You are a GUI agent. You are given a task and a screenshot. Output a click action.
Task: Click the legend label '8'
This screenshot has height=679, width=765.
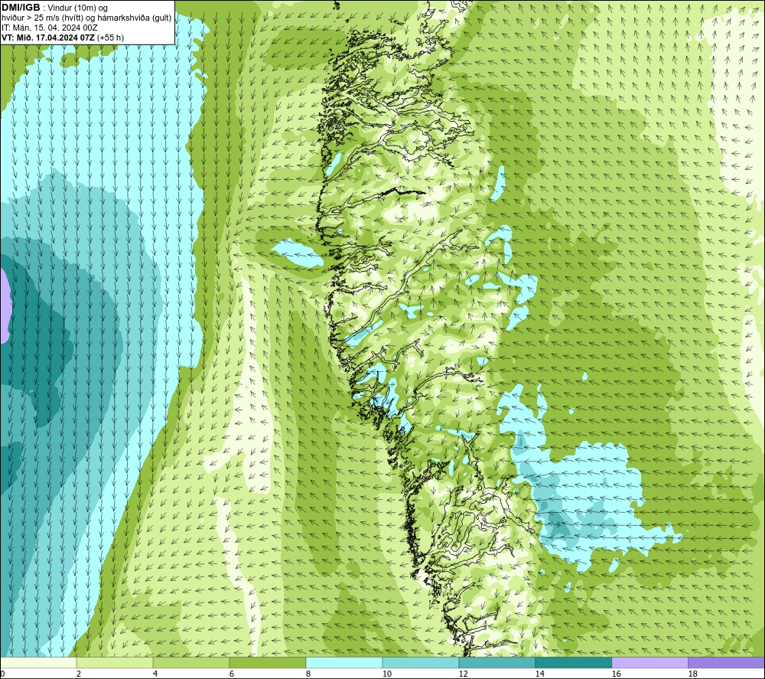[308, 674]
